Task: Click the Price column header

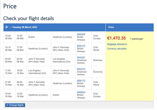Action: [x=111, y=27]
